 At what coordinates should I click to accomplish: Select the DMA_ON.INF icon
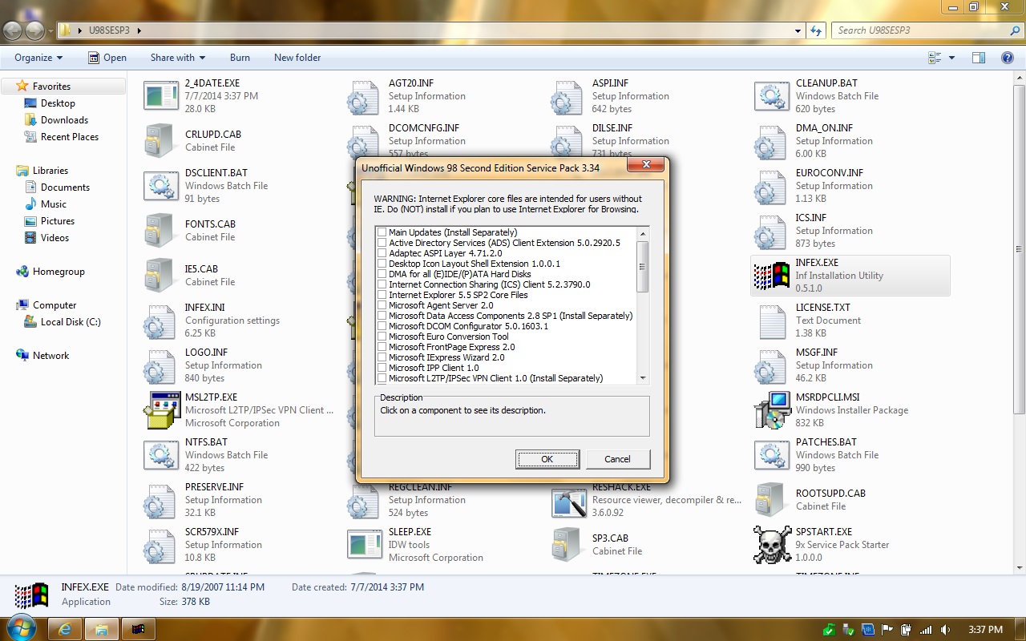(x=772, y=141)
